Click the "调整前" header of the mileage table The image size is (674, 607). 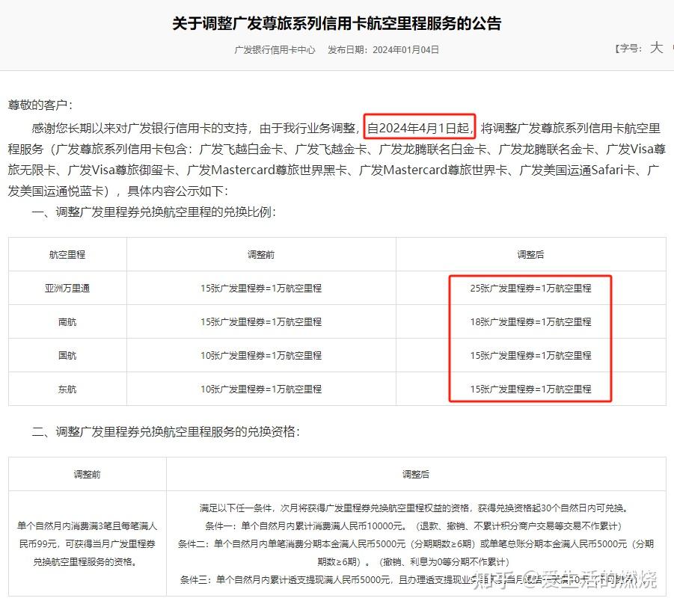(x=261, y=255)
